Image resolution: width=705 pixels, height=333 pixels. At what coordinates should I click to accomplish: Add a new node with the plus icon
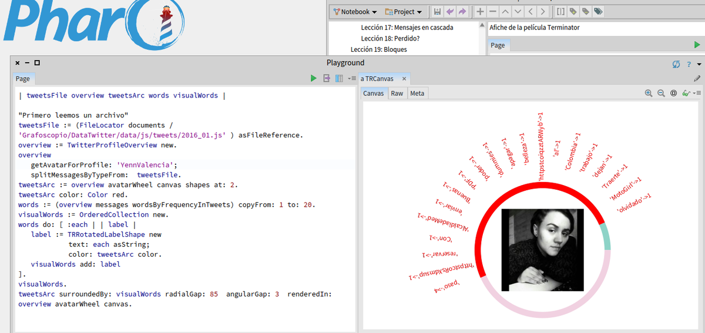tap(480, 12)
